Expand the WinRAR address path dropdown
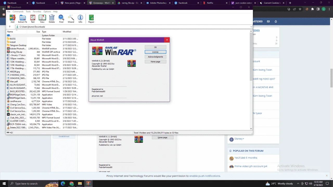 251,27
